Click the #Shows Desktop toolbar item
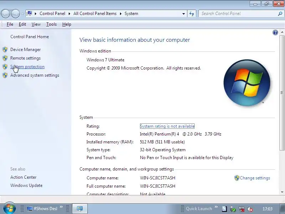285x214 pixels. (42, 209)
